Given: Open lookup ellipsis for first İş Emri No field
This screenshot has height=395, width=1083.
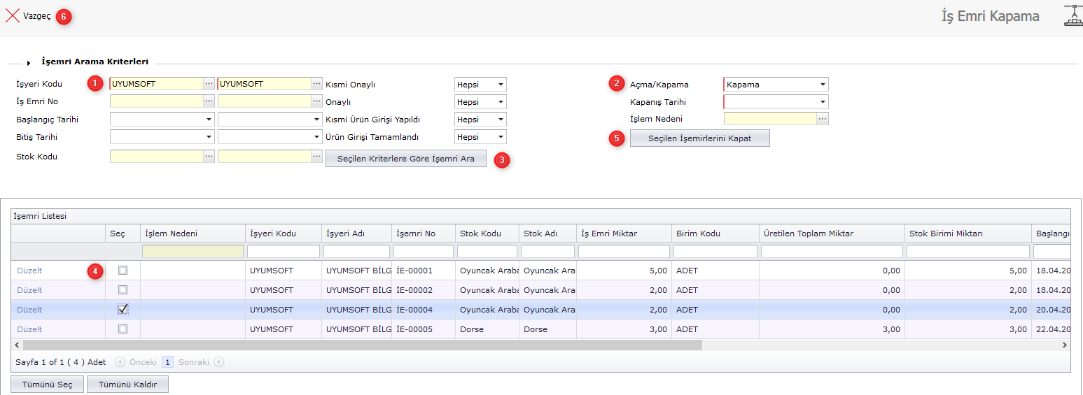Looking at the screenshot, I should point(209,101).
